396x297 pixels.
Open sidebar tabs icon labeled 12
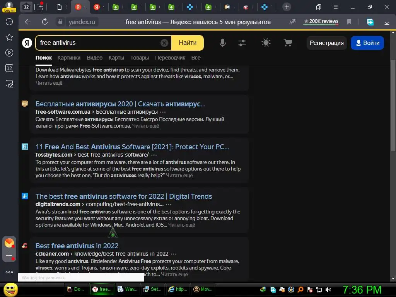[9, 68]
